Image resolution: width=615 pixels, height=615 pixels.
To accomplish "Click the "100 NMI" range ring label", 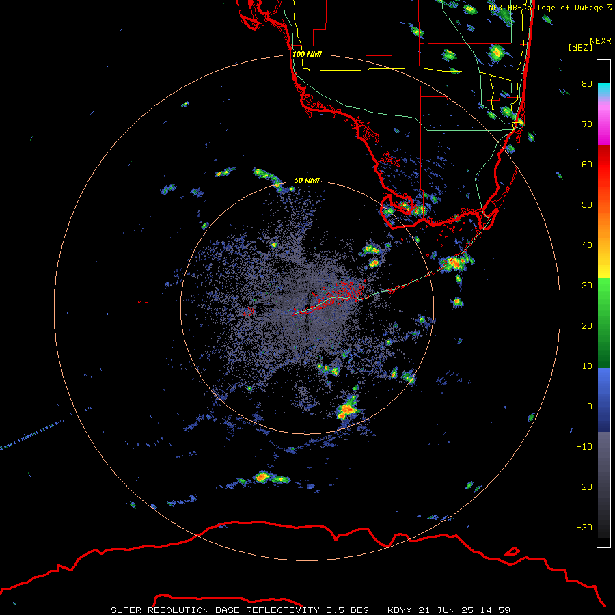I will pyautogui.click(x=307, y=54).
